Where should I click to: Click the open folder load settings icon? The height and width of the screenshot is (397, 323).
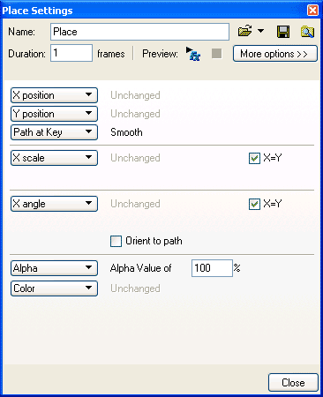244,31
